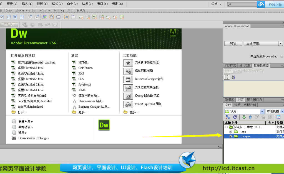The height and width of the screenshot is (174, 284).
Task: Click the green get files arrow
Action: click(x=244, y=117)
